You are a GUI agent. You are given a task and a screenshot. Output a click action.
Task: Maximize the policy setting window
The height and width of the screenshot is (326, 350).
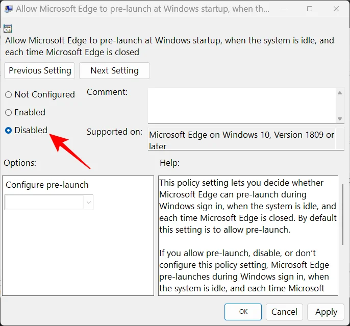[310, 9]
